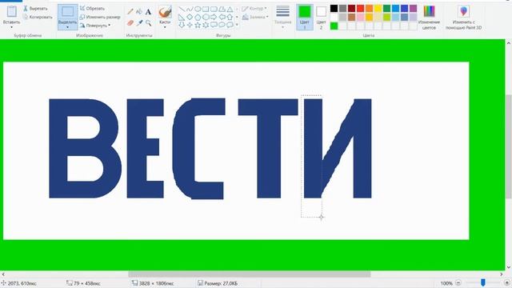
Task: Expand the Выделить selection options arrow
Action: pos(67,27)
